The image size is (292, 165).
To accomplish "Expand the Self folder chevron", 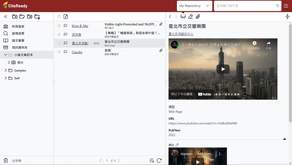I will point(5,78).
